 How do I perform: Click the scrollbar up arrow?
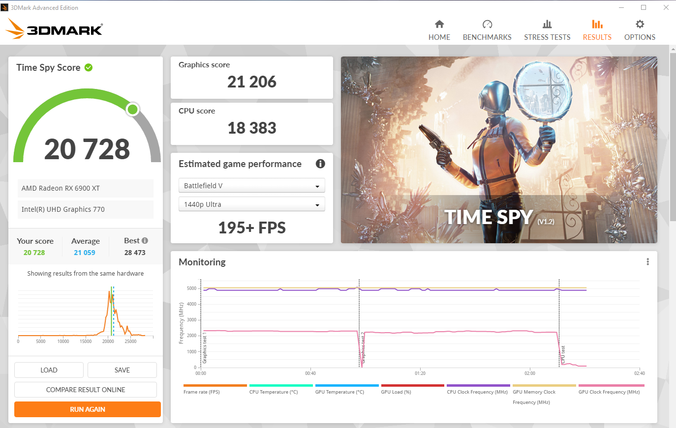coord(673,49)
